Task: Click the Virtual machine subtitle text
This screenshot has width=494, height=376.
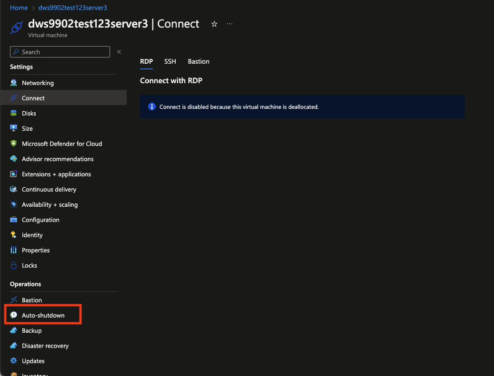Action: (x=48, y=35)
